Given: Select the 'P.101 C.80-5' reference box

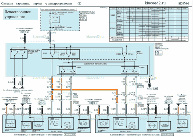Looking at the screenshot, I should 83,19.
